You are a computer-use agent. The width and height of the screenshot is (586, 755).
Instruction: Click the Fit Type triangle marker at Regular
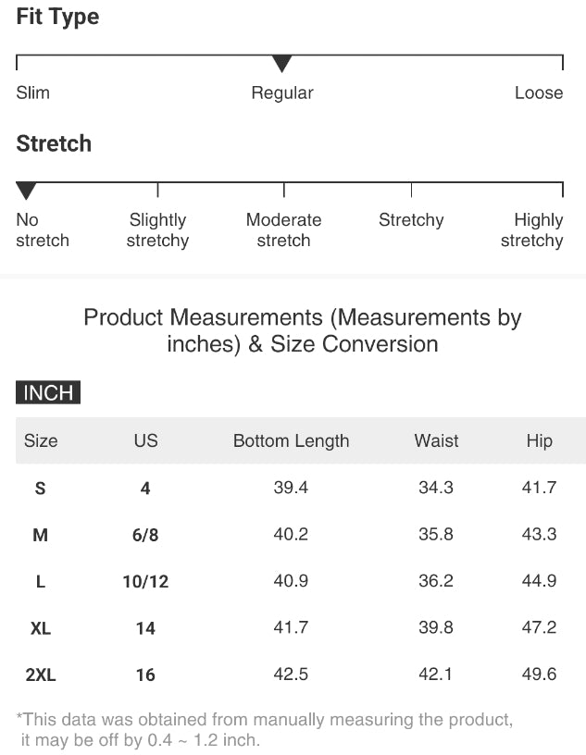click(282, 64)
